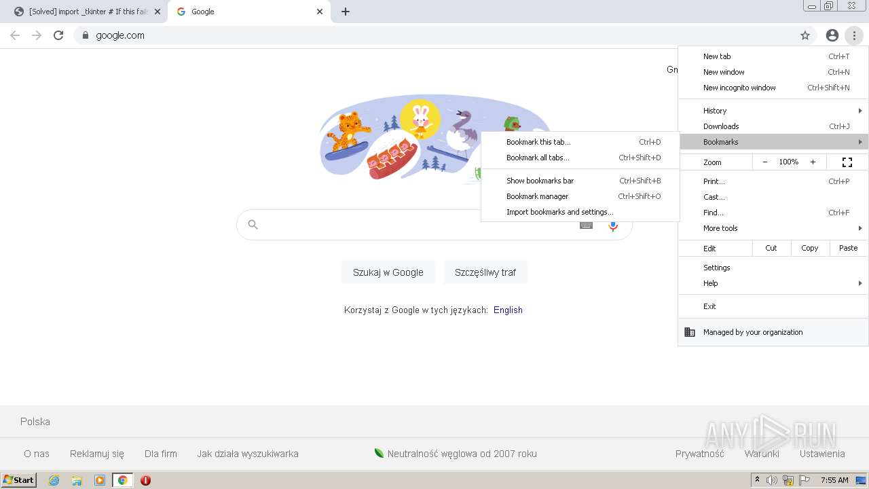Click the forward navigation arrow
Viewport: 869px width, 489px height.
pyautogui.click(x=37, y=35)
